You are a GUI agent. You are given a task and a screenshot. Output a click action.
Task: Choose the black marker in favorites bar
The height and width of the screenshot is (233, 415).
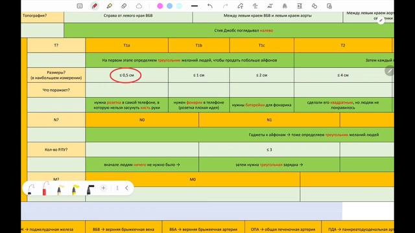point(90,190)
